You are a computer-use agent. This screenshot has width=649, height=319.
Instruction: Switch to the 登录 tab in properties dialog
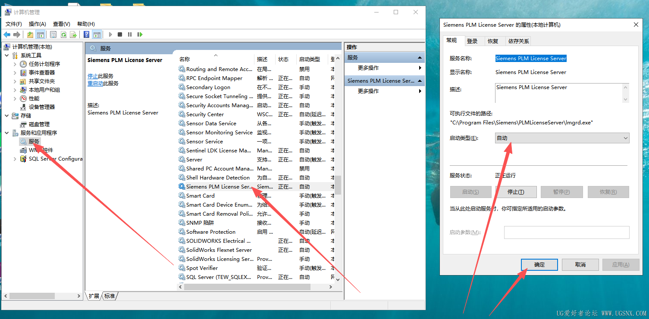[472, 41]
